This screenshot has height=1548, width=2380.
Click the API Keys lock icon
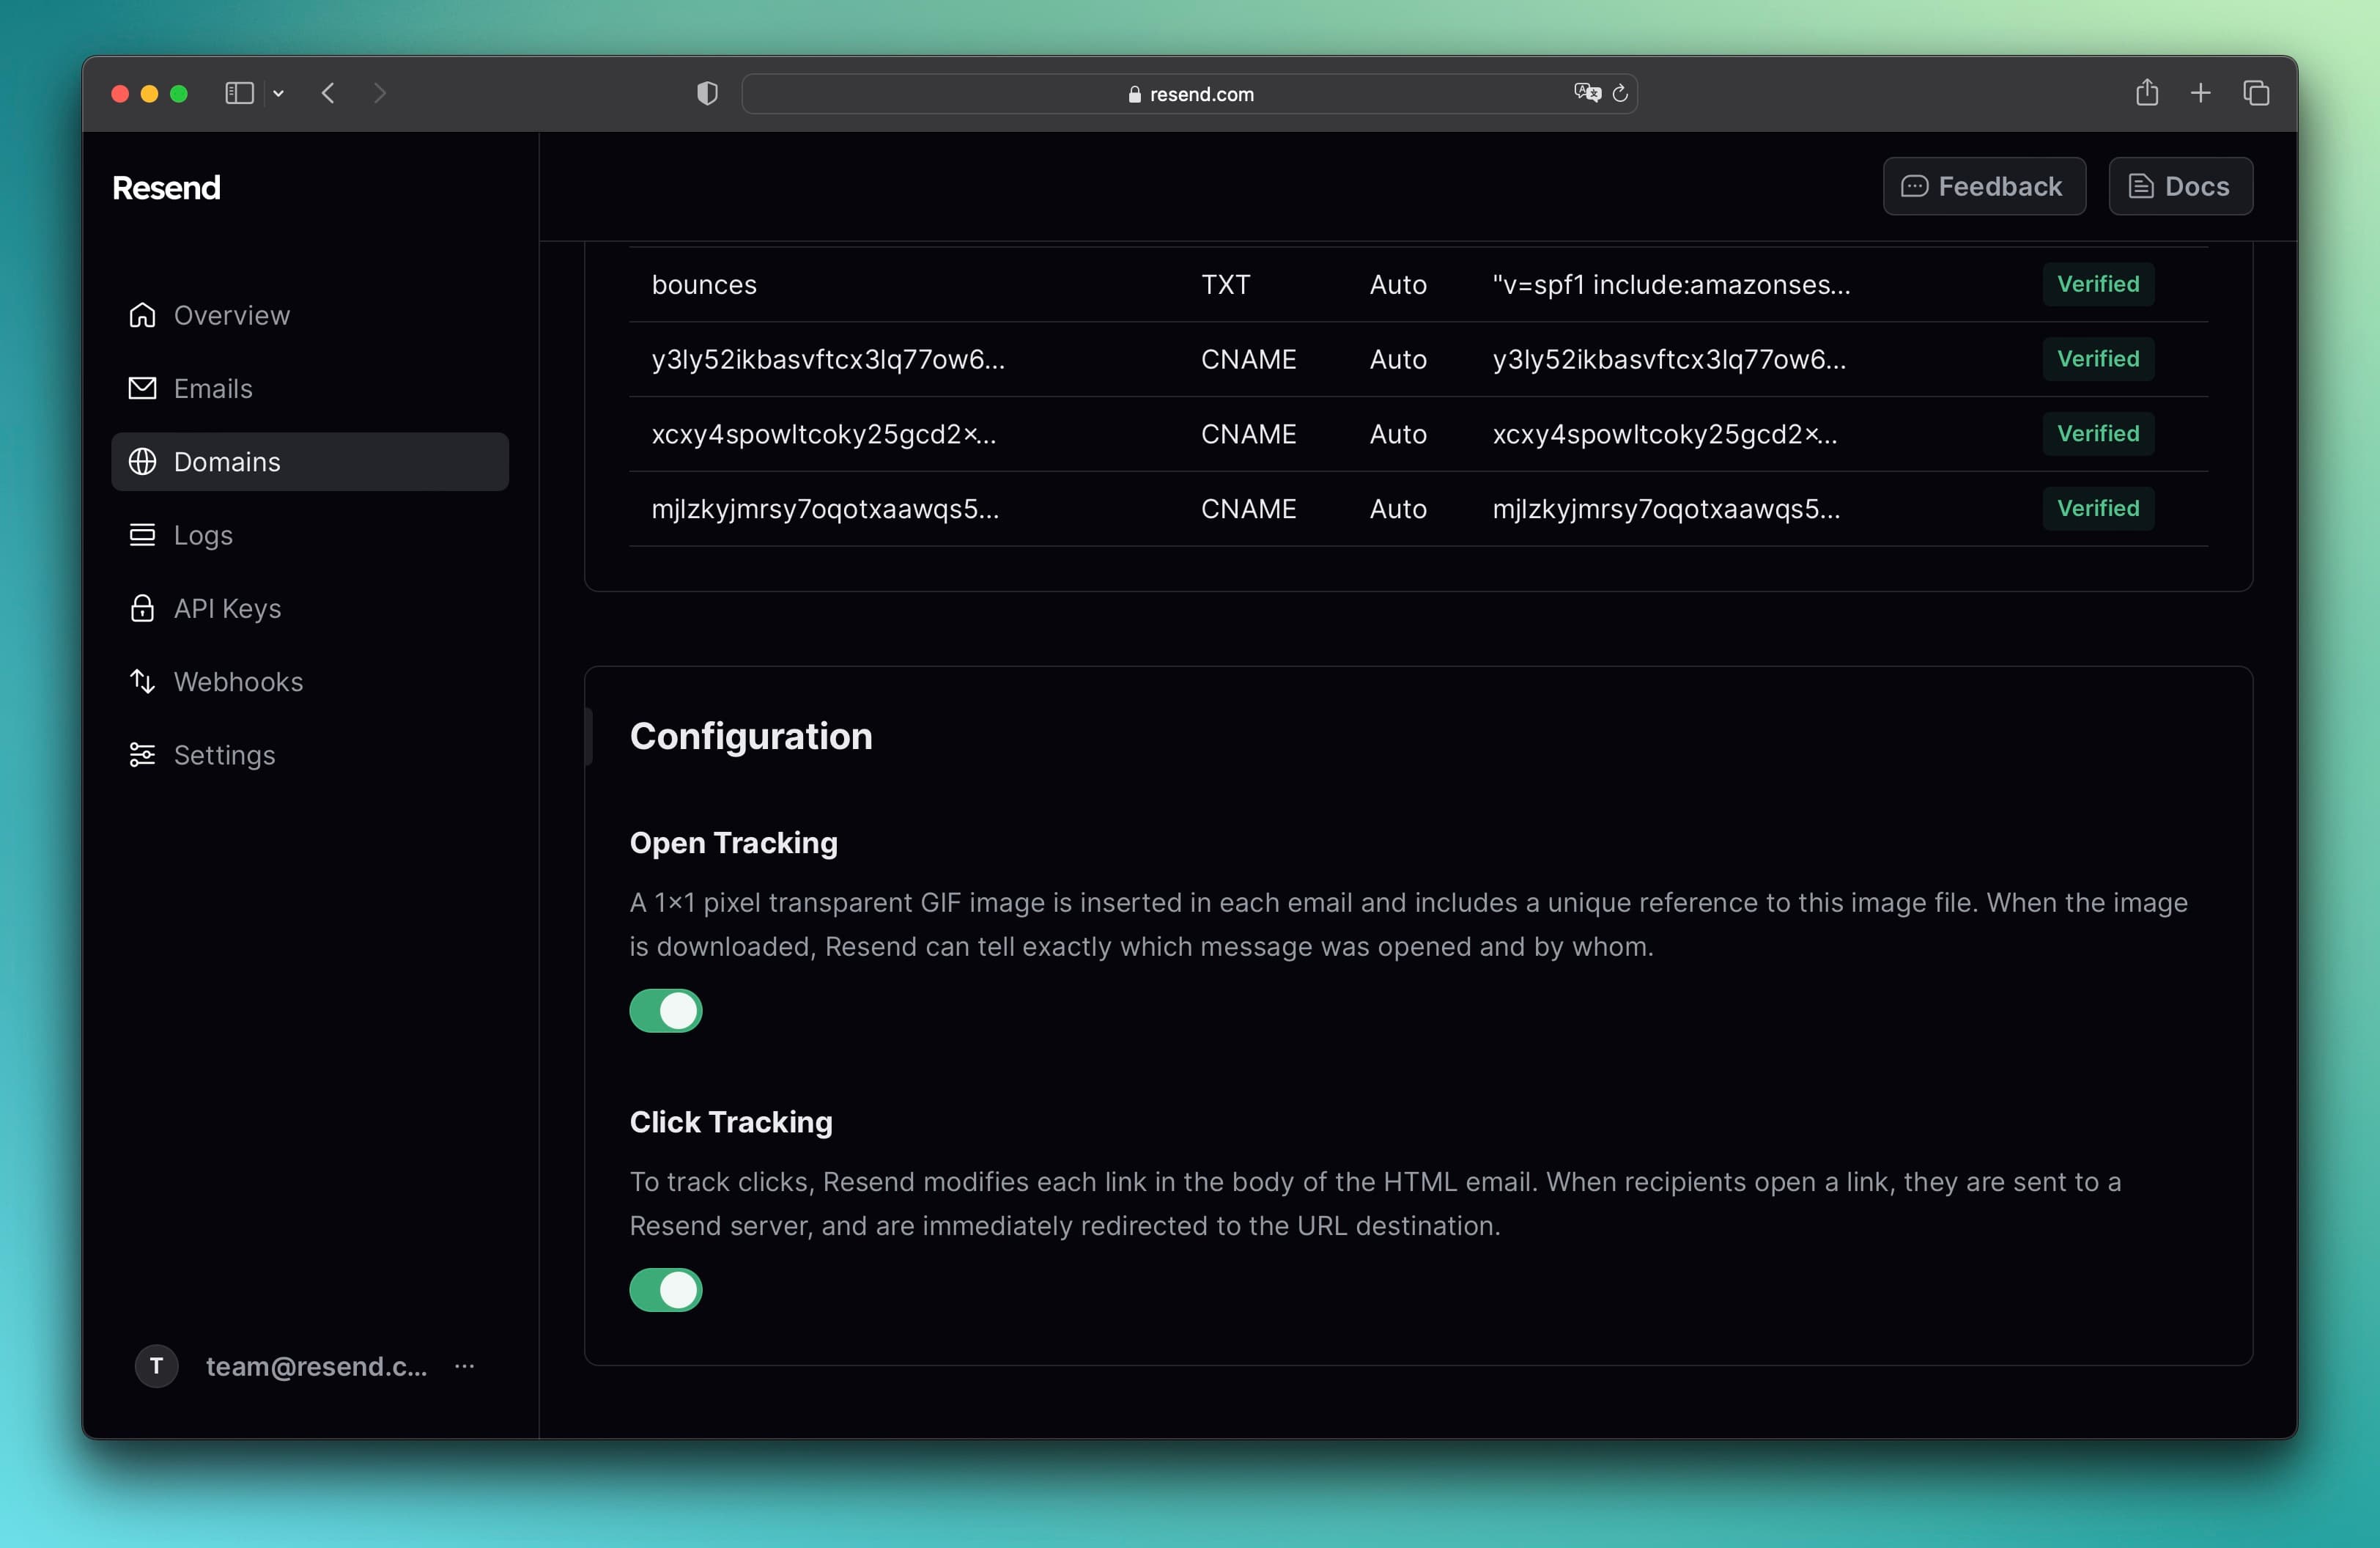pos(142,608)
